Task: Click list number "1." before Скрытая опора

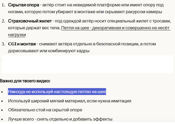Action: click(x=3, y=5)
